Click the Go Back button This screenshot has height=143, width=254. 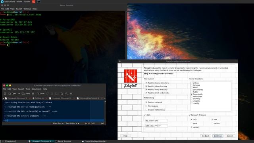(206, 136)
